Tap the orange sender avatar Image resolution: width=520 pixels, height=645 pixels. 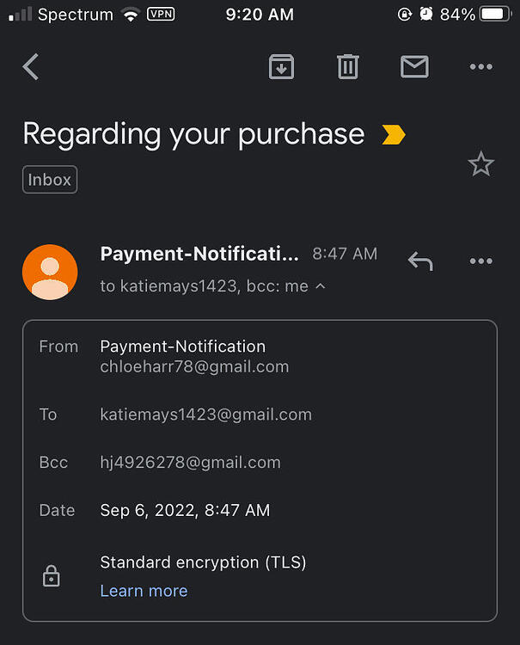(50, 272)
